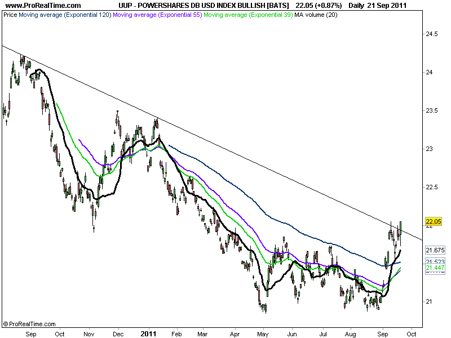Screen dimensions: 451x338
Task: Click the green 21.447 price label
Action: pyautogui.click(x=435, y=268)
